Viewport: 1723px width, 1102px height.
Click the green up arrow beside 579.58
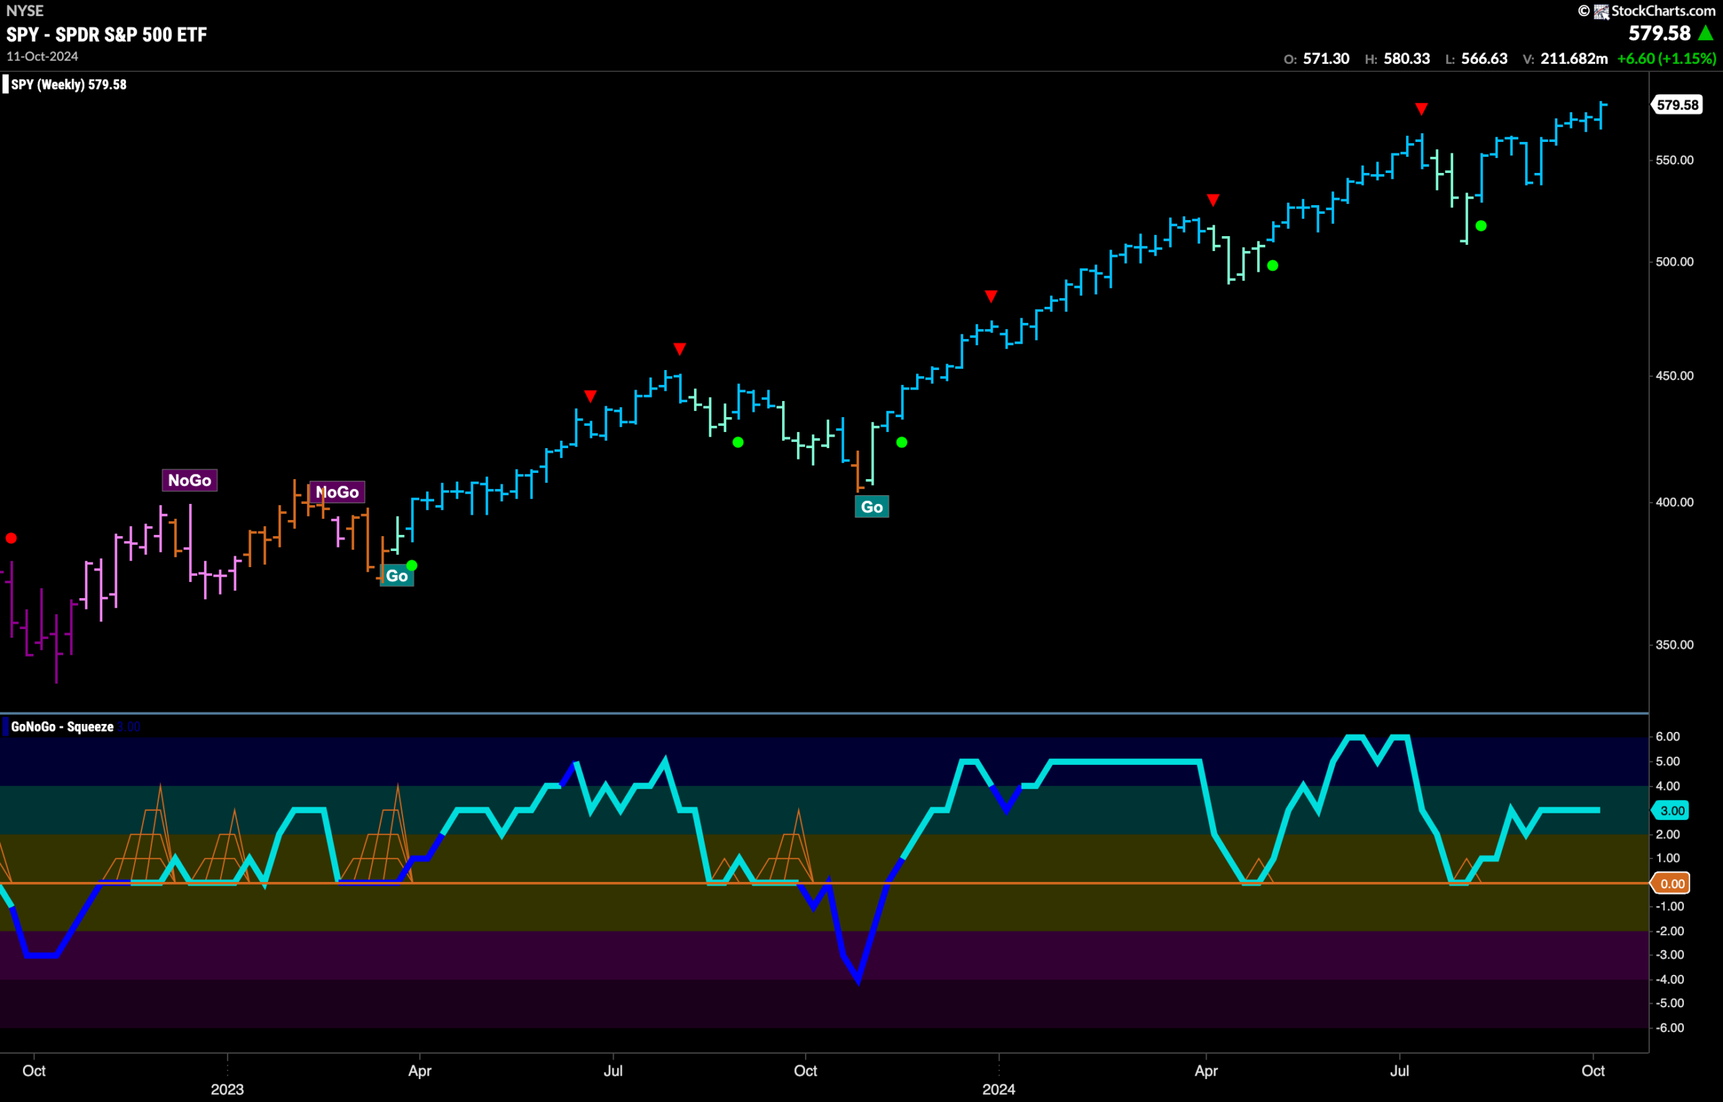coord(1706,33)
